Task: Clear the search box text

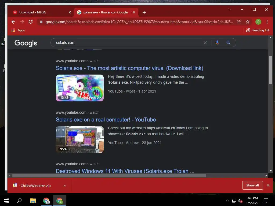Action: click(205, 43)
